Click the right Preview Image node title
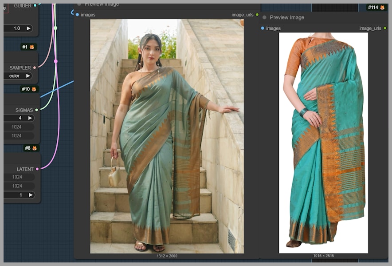The height and width of the screenshot is (266, 392). [x=287, y=18]
